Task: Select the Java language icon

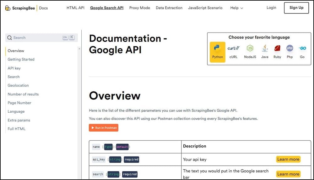Action: (x=265, y=52)
